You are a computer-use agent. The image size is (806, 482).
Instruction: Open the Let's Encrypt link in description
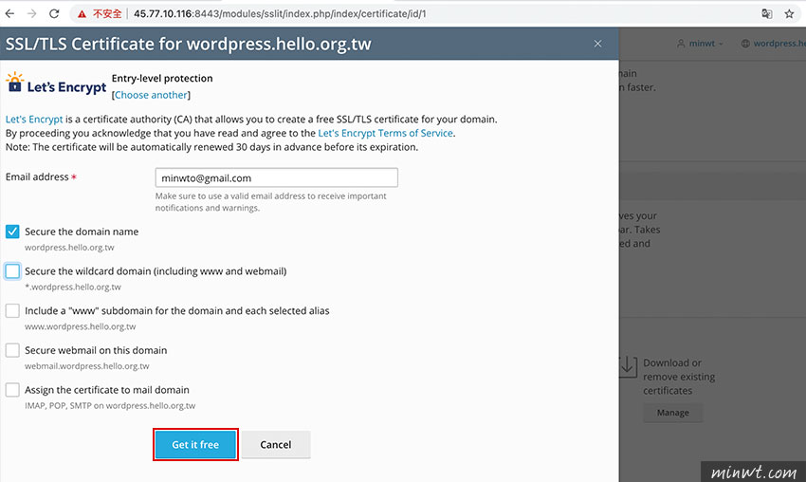point(34,120)
